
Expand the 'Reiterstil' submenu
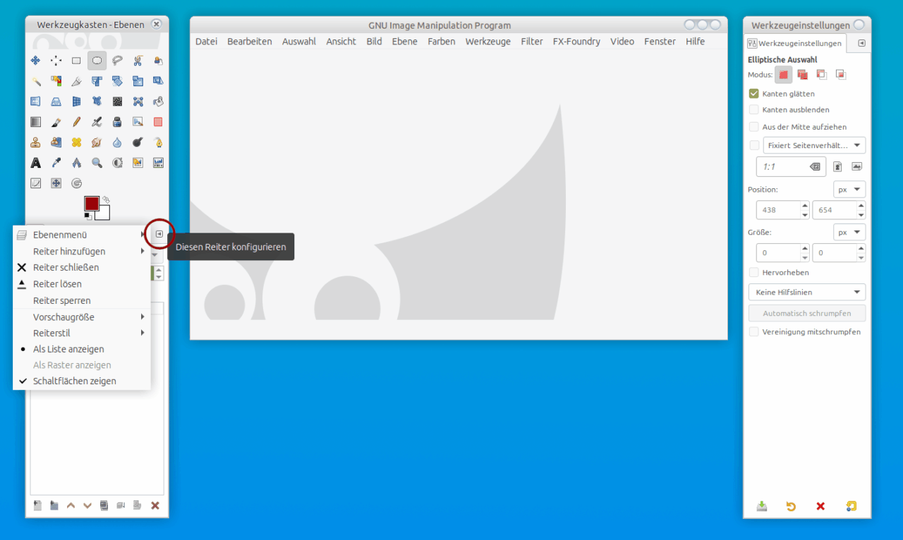tap(82, 333)
